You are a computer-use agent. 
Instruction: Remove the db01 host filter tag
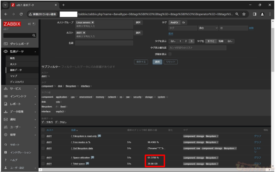[84, 33]
